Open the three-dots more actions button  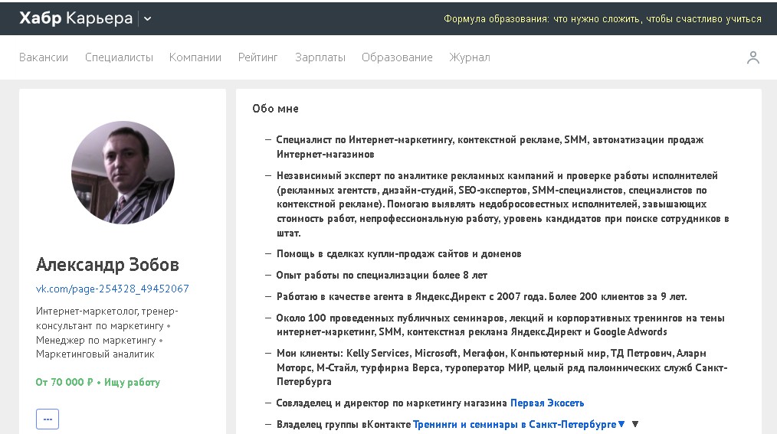(48, 419)
